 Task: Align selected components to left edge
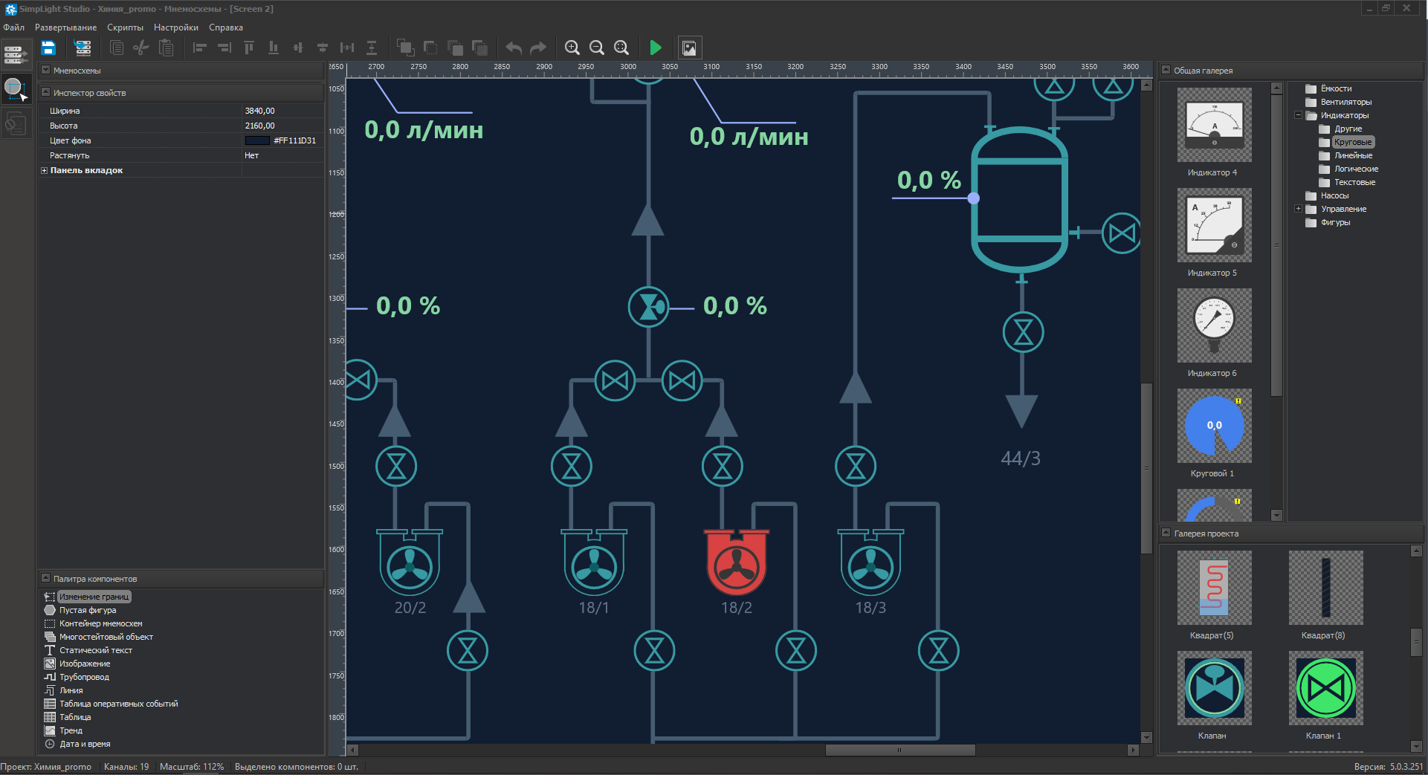(199, 48)
